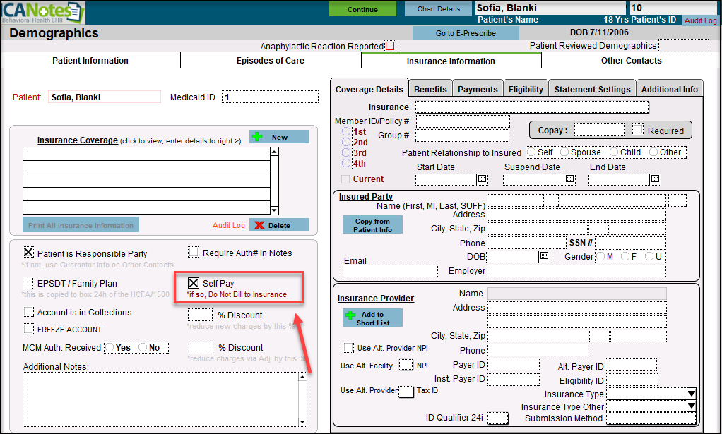Open the Suspend Date calendar picker
Image resolution: width=722 pixels, height=434 pixels.
[x=569, y=179]
